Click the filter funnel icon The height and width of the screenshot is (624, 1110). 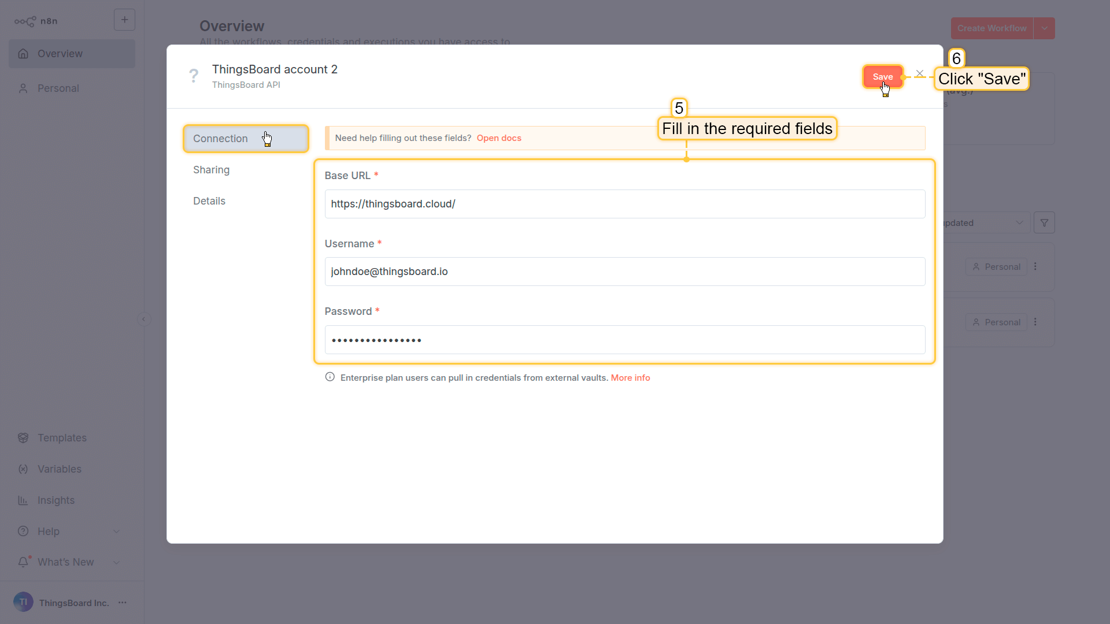[1044, 223]
